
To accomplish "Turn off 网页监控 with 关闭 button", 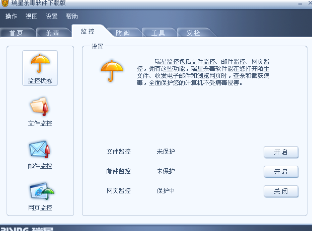I will pyautogui.click(x=281, y=191).
